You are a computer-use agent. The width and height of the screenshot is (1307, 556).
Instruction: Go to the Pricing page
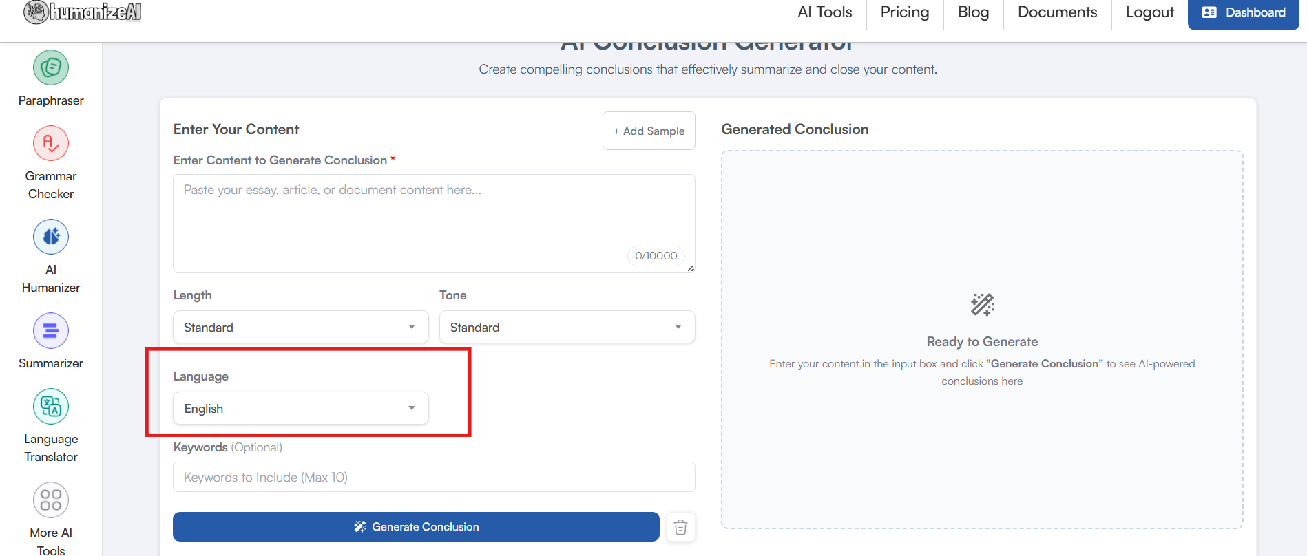904,12
